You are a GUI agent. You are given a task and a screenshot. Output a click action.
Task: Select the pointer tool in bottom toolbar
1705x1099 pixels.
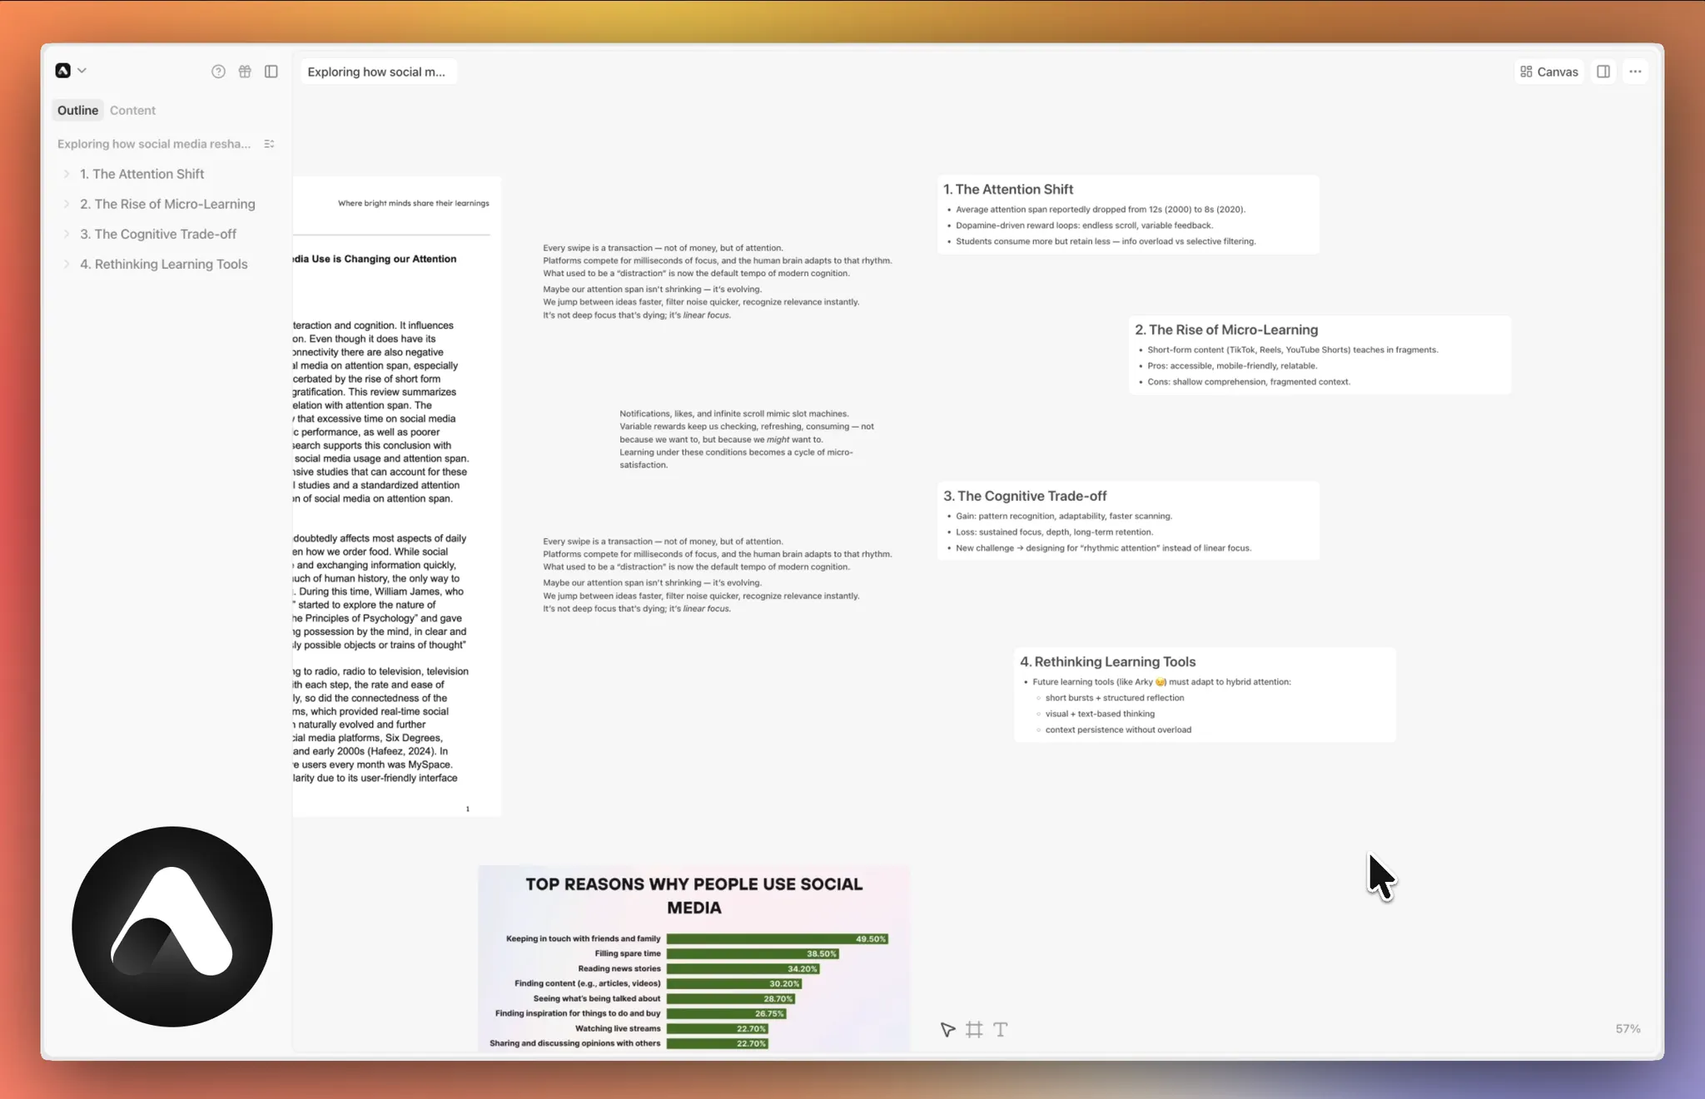947,1030
